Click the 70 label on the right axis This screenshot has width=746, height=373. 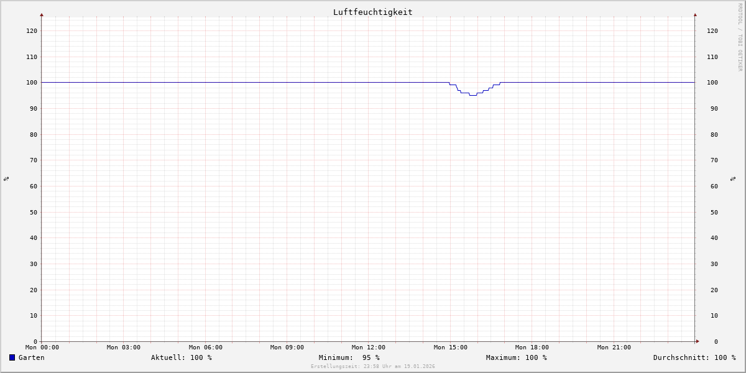tap(714, 160)
